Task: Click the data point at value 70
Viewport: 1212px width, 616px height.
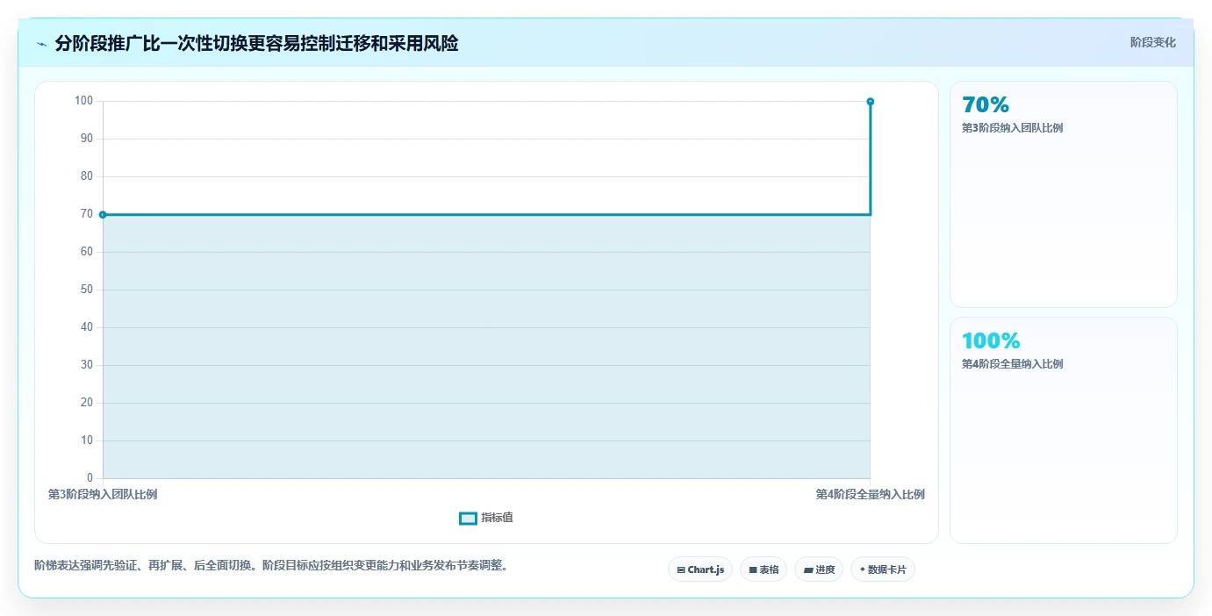Action: [x=103, y=214]
